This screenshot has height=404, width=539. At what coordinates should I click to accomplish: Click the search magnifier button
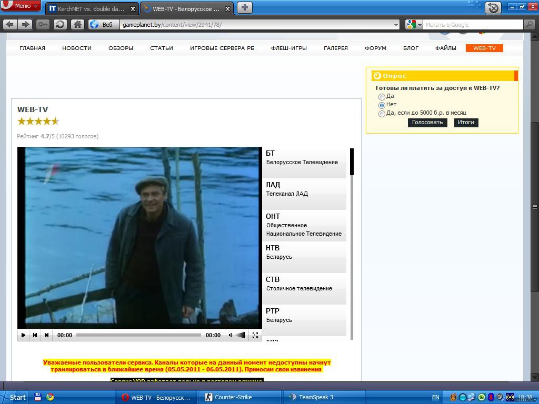[x=530, y=24]
